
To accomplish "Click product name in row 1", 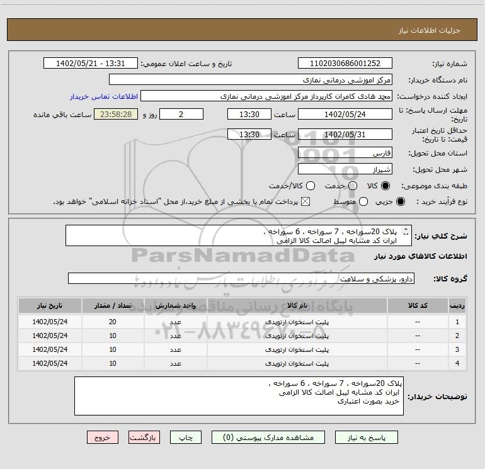I will [297, 322].
